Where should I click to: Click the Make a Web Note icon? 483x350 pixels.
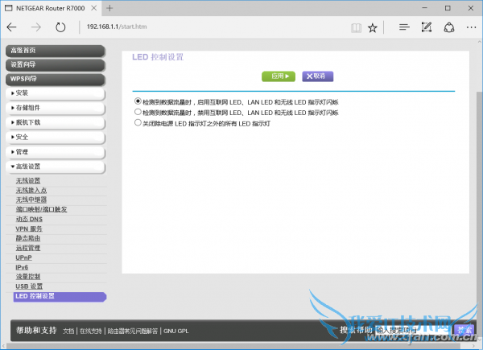point(427,27)
